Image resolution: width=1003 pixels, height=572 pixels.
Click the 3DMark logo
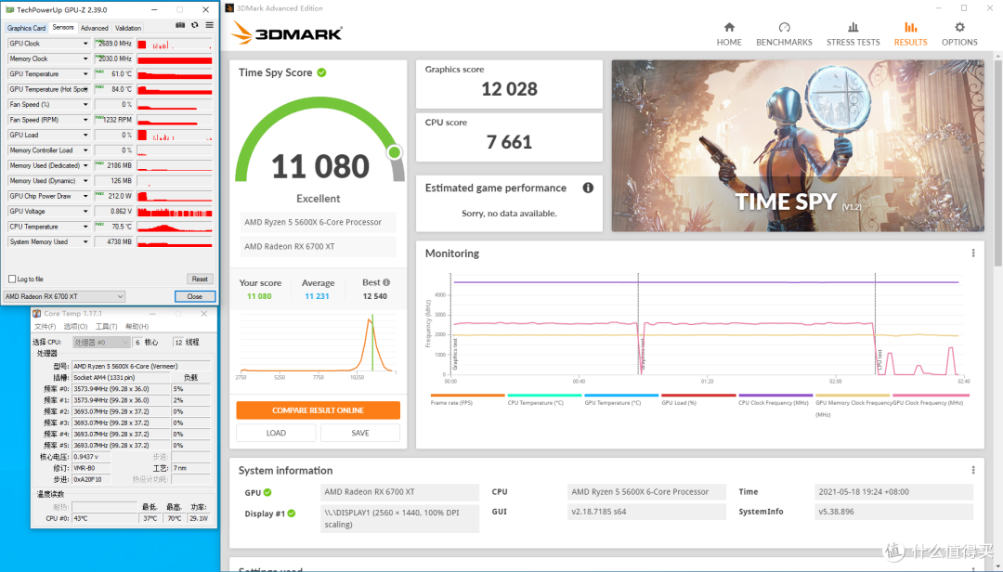(x=287, y=33)
